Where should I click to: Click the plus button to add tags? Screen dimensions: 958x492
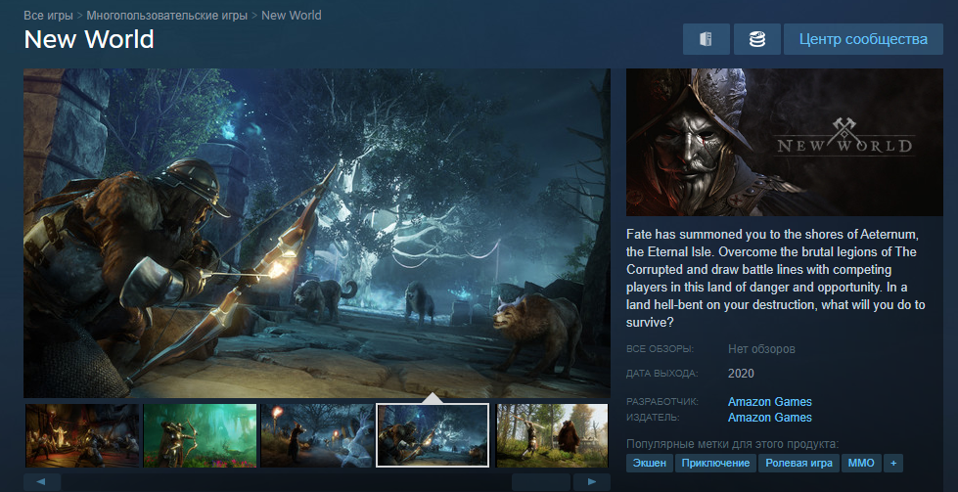click(x=893, y=463)
